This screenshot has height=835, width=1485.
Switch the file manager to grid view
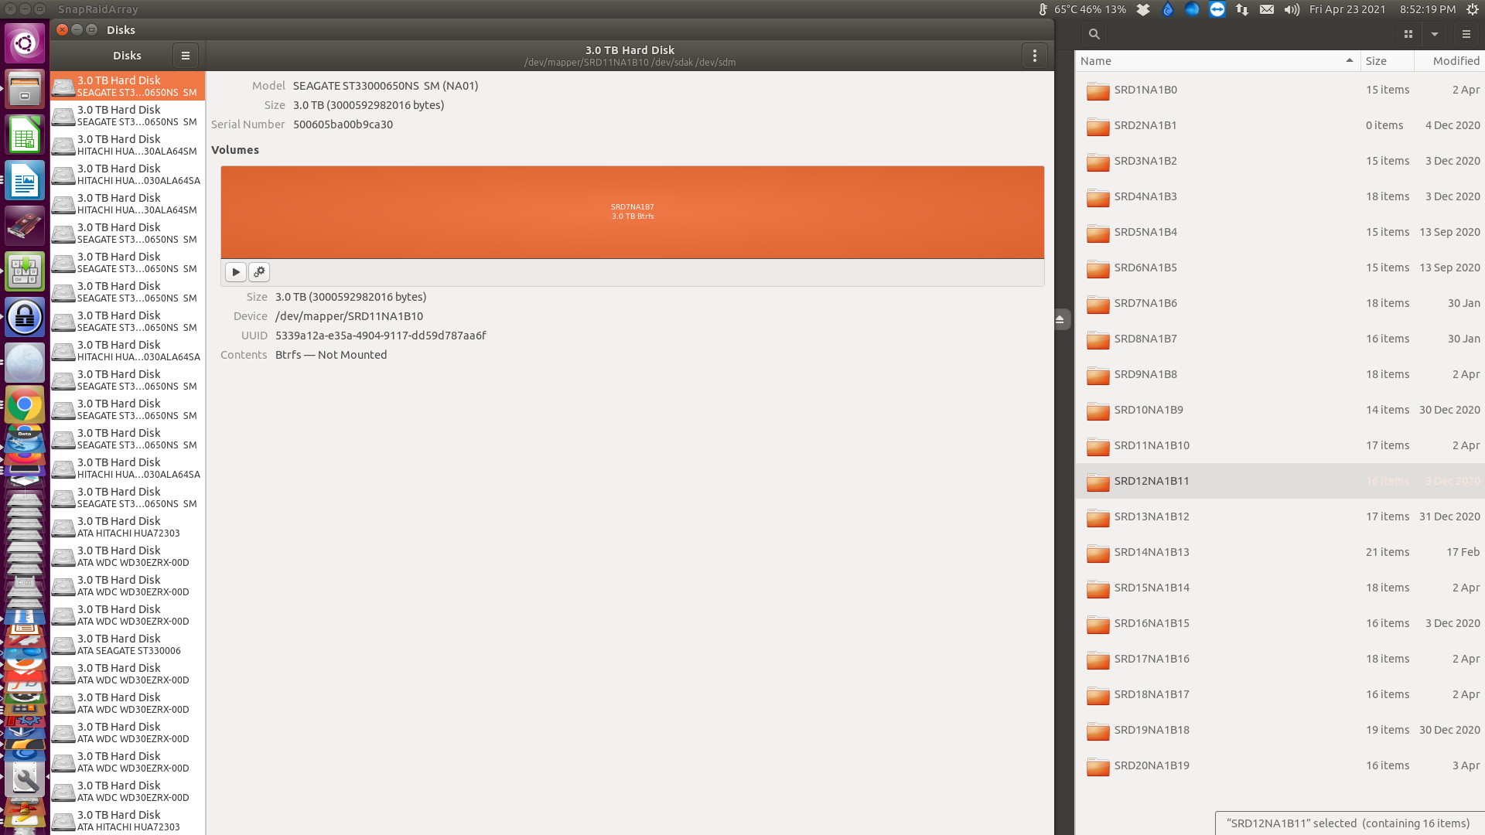1408,34
